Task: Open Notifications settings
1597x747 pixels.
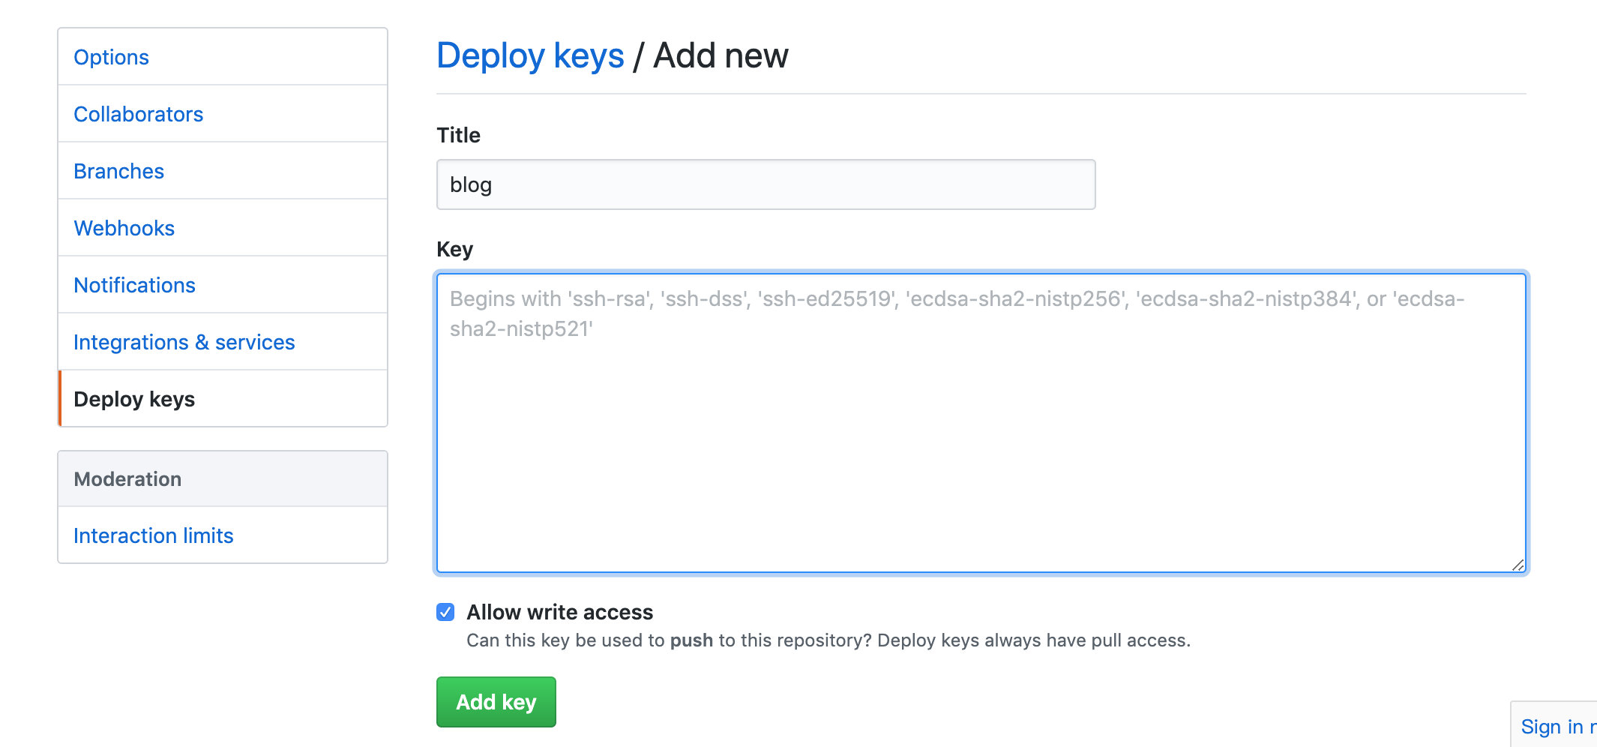Action: click(134, 285)
